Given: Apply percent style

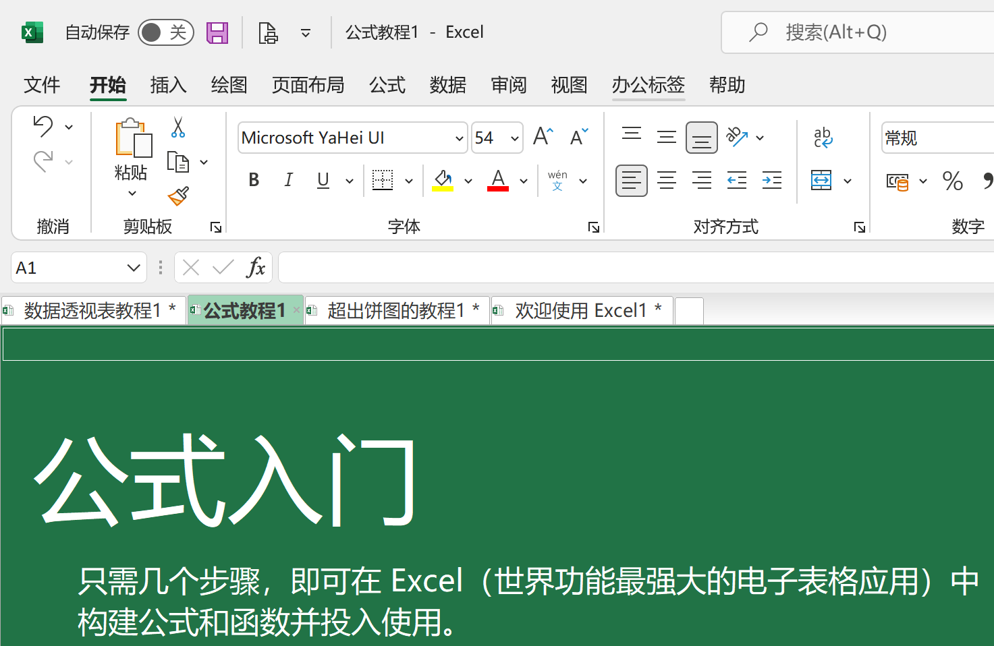Looking at the screenshot, I should [x=953, y=181].
